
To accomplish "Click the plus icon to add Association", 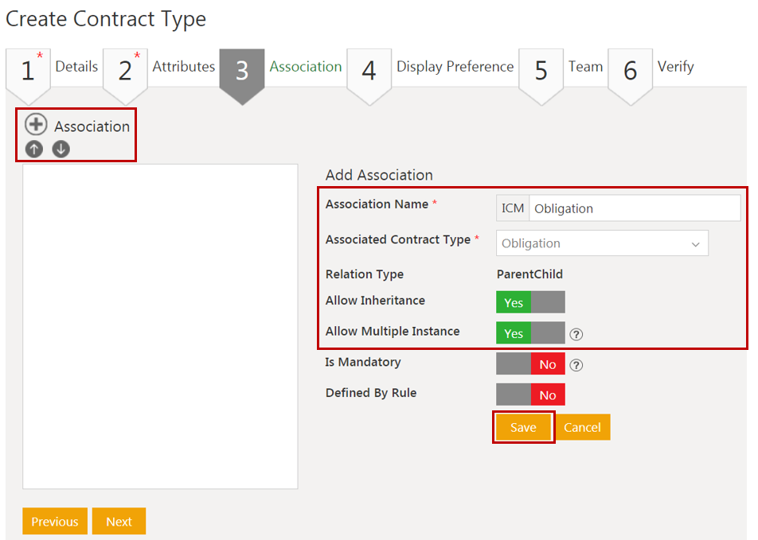I will (x=36, y=125).
